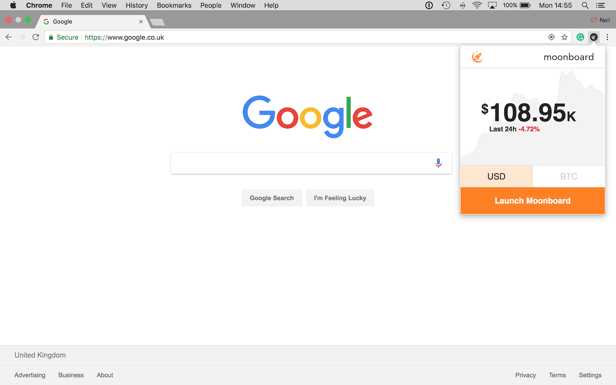Open Spotlight search in menu bar
This screenshot has height=385, width=616.
point(585,5)
